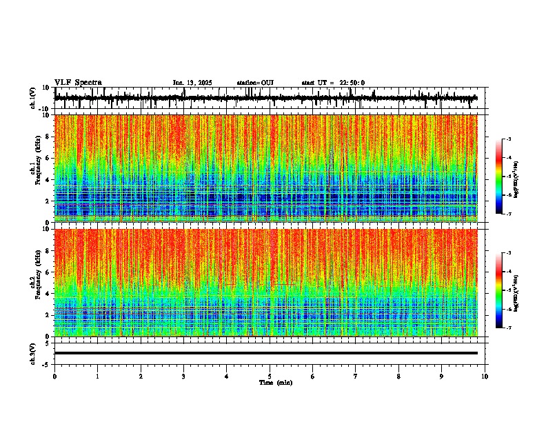The width and height of the screenshot is (546, 422).
Task: Click the ch.2 spectrogram color scale bar
Action: pyautogui.click(x=499, y=290)
